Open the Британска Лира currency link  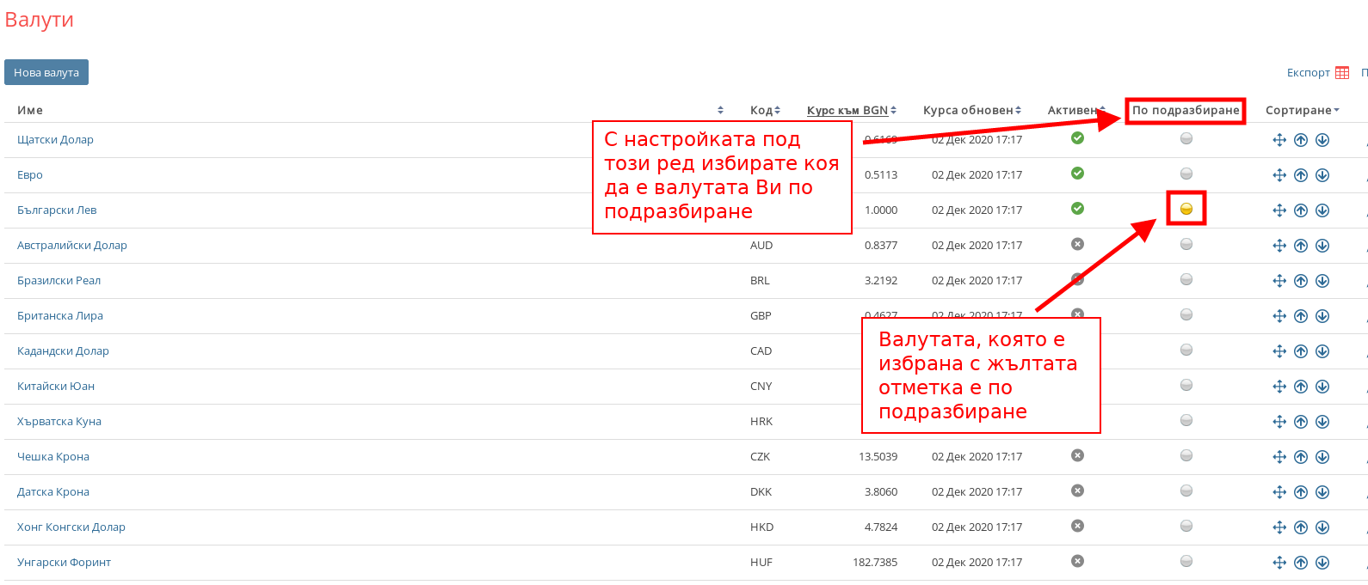60,316
